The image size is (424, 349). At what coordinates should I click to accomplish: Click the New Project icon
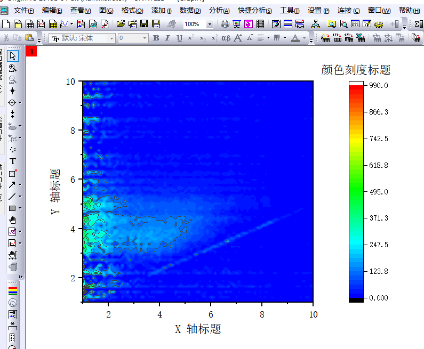(x=6, y=24)
